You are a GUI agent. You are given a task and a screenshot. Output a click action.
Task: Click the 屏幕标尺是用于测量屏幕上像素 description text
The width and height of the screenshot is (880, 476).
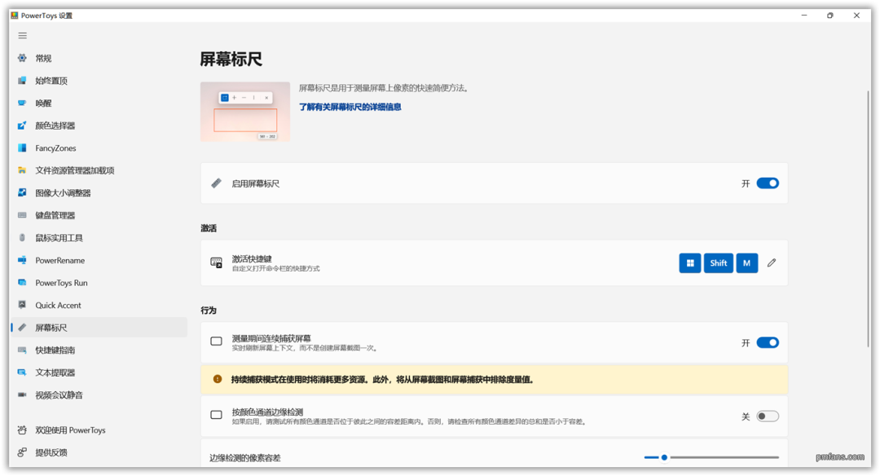(x=384, y=88)
